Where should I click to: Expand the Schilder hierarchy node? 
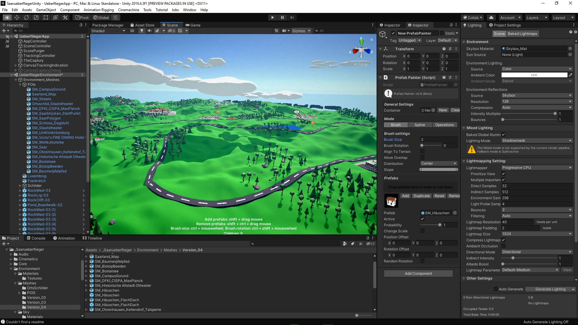click(20, 186)
